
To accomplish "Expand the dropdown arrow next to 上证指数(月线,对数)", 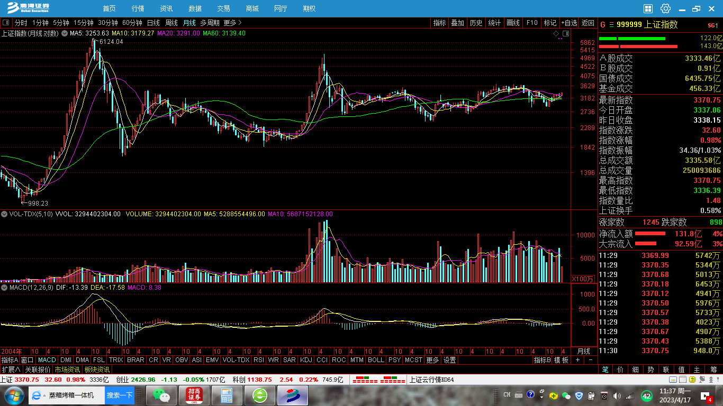I will click(65, 33).
